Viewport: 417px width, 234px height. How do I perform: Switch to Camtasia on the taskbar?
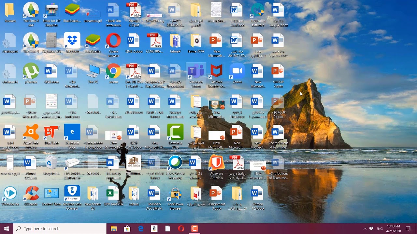click(194, 228)
